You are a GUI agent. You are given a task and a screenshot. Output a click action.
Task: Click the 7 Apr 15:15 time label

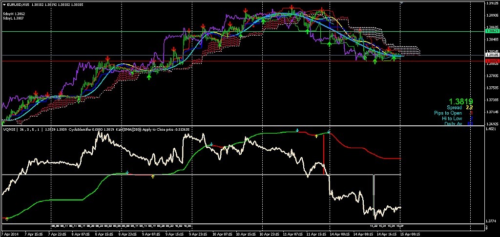coord(35,234)
